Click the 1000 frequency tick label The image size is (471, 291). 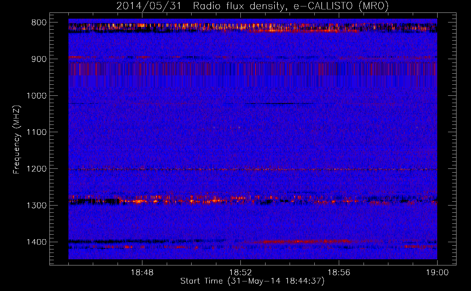[x=36, y=96]
